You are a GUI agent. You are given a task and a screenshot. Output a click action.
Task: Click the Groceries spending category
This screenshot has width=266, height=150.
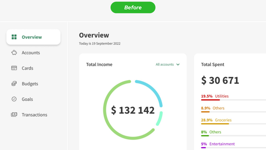click(x=223, y=120)
